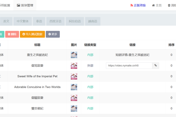The image size is (176, 117).
Task: Open thumbnail image for 重生之我被选妃
Action: (x=74, y=55)
